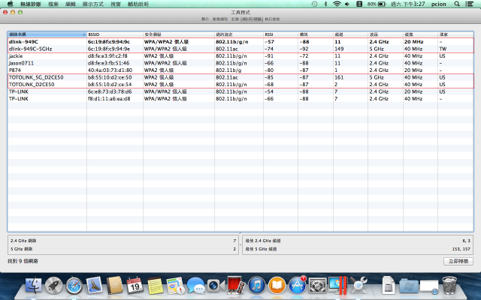This screenshot has width=481, height=300.
Task: Open iBooks orange book icon
Action: click(x=277, y=285)
